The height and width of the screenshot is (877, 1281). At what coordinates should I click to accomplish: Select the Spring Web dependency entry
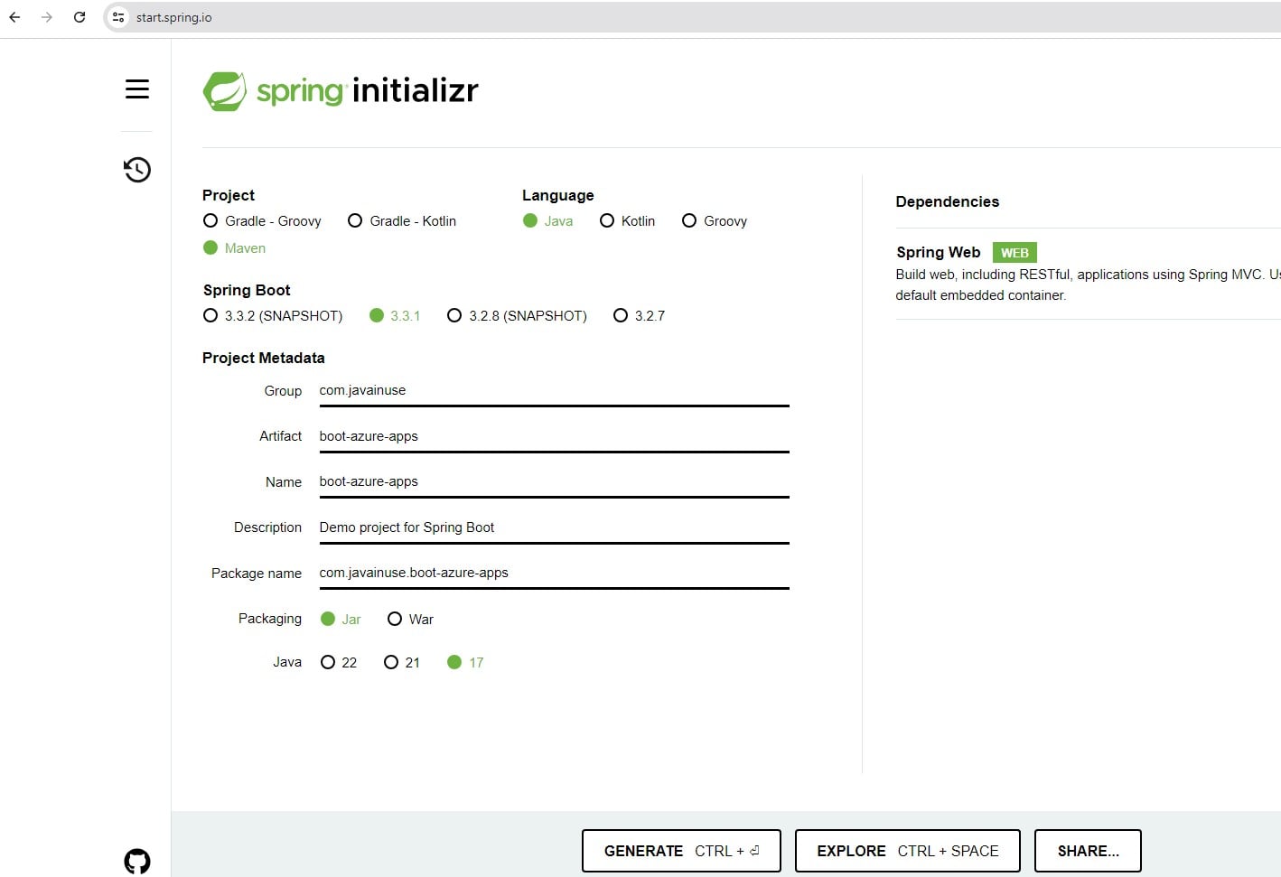click(1088, 274)
